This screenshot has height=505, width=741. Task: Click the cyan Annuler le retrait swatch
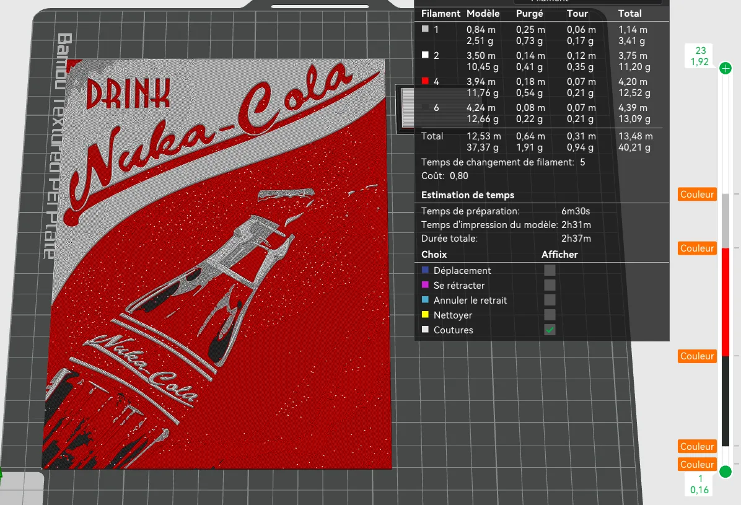tap(425, 300)
